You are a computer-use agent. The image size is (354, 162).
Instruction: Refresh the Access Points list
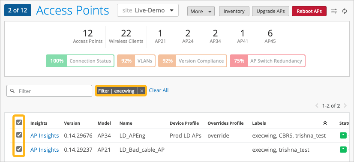coord(345,11)
